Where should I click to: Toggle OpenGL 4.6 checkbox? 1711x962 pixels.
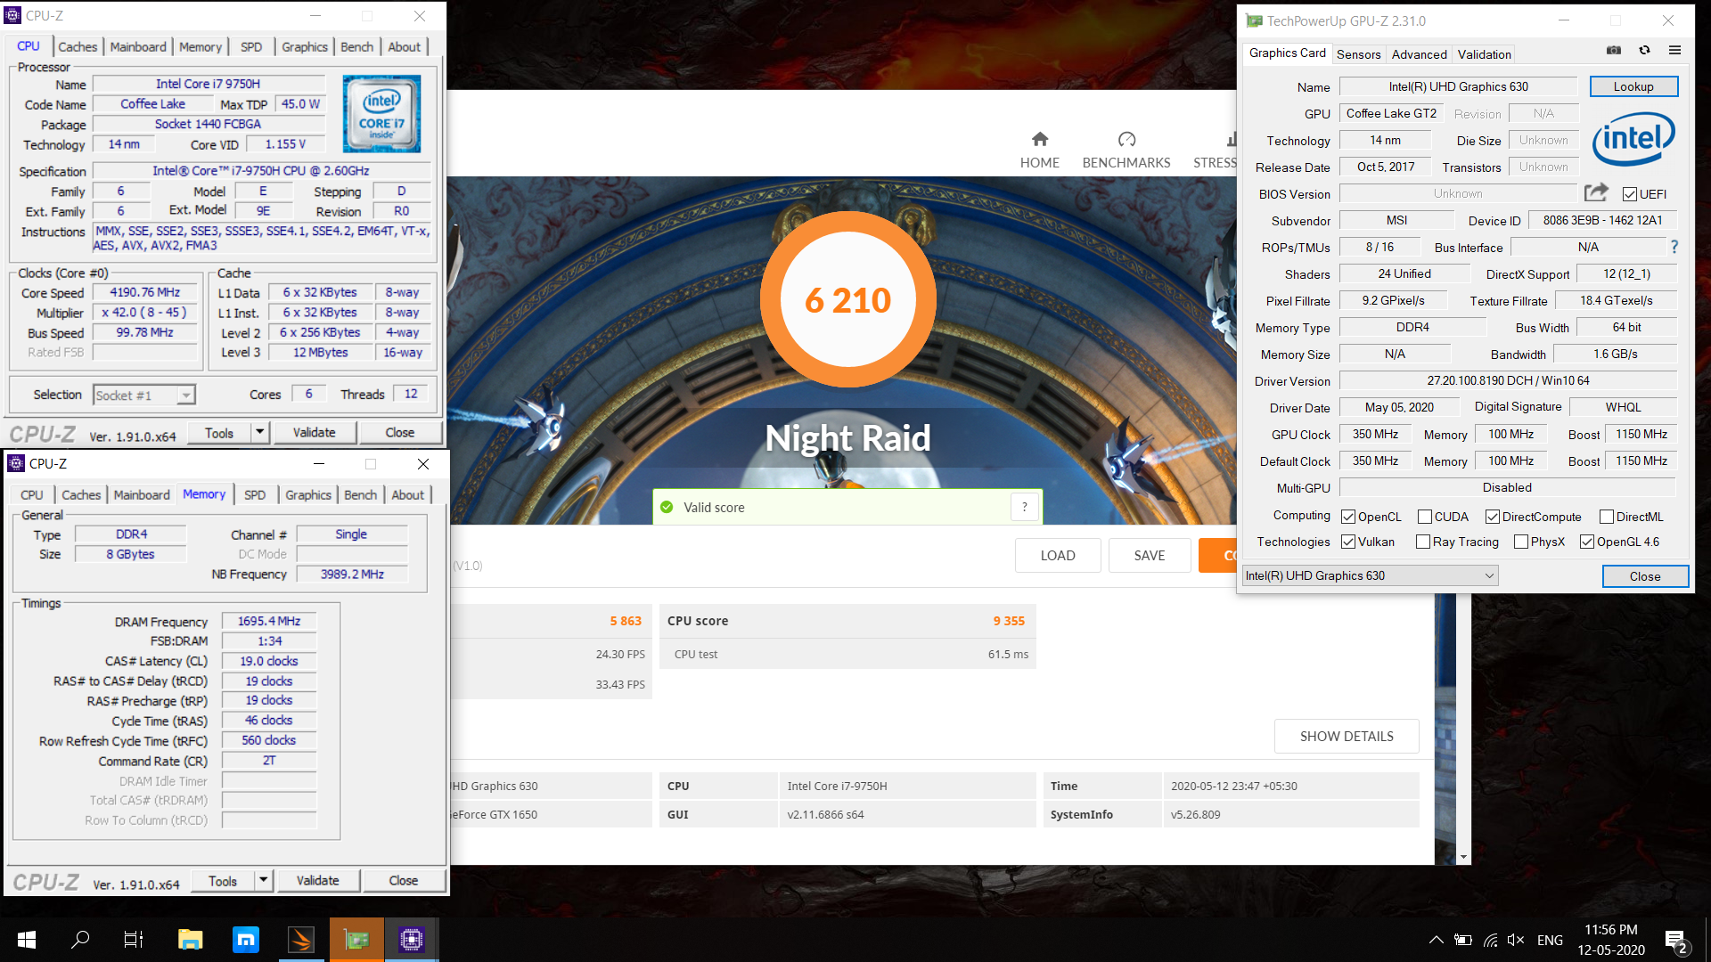point(1587,542)
